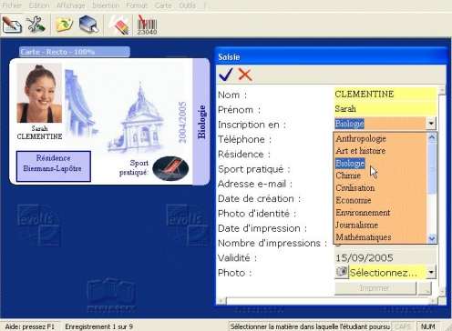Click the open folder toolbar icon

coord(65,25)
